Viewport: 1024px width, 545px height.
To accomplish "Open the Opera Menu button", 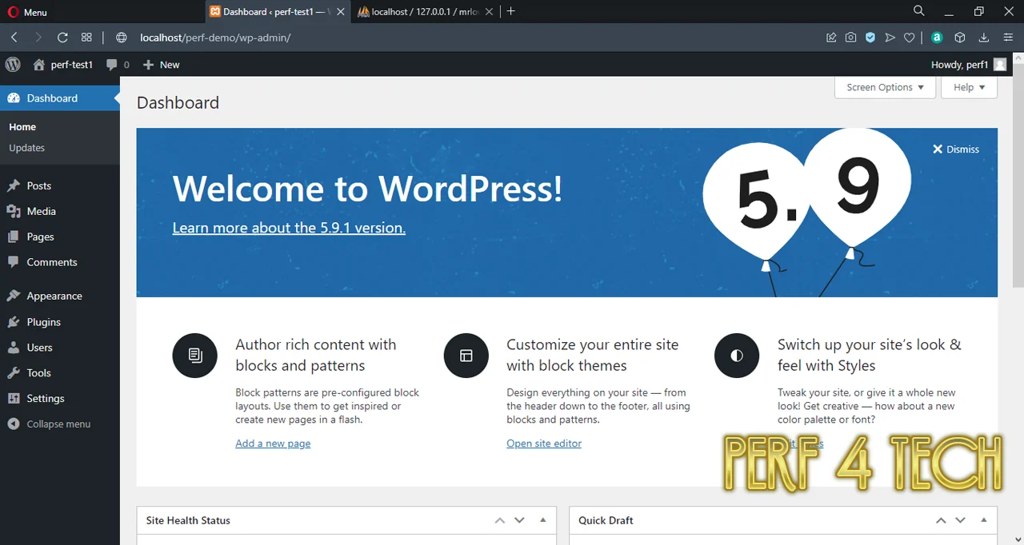I will pyautogui.click(x=27, y=12).
